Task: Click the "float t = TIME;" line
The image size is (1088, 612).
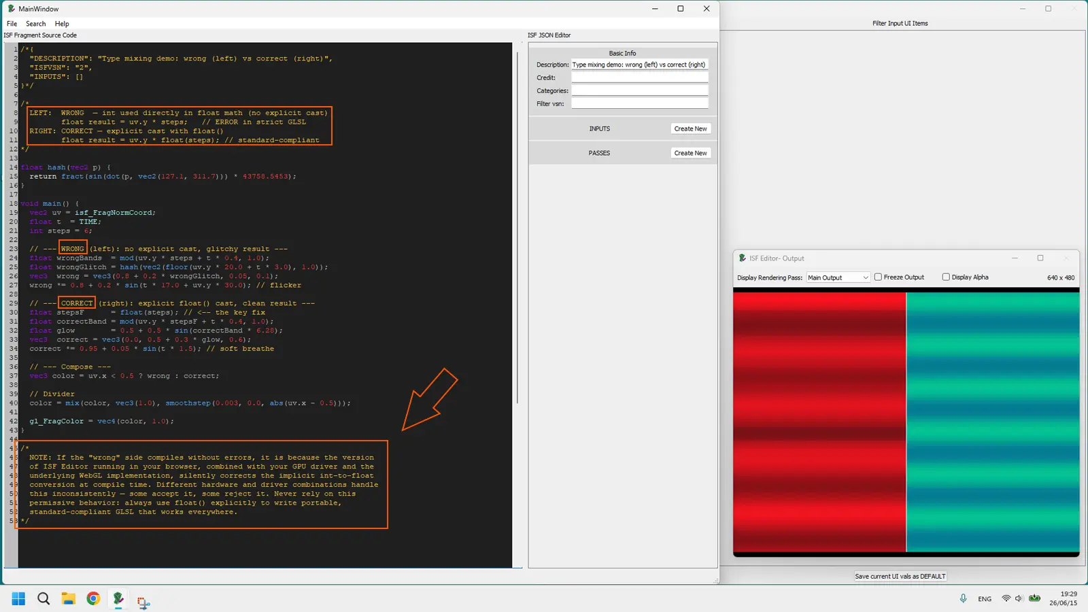Action: pyautogui.click(x=65, y=222)
